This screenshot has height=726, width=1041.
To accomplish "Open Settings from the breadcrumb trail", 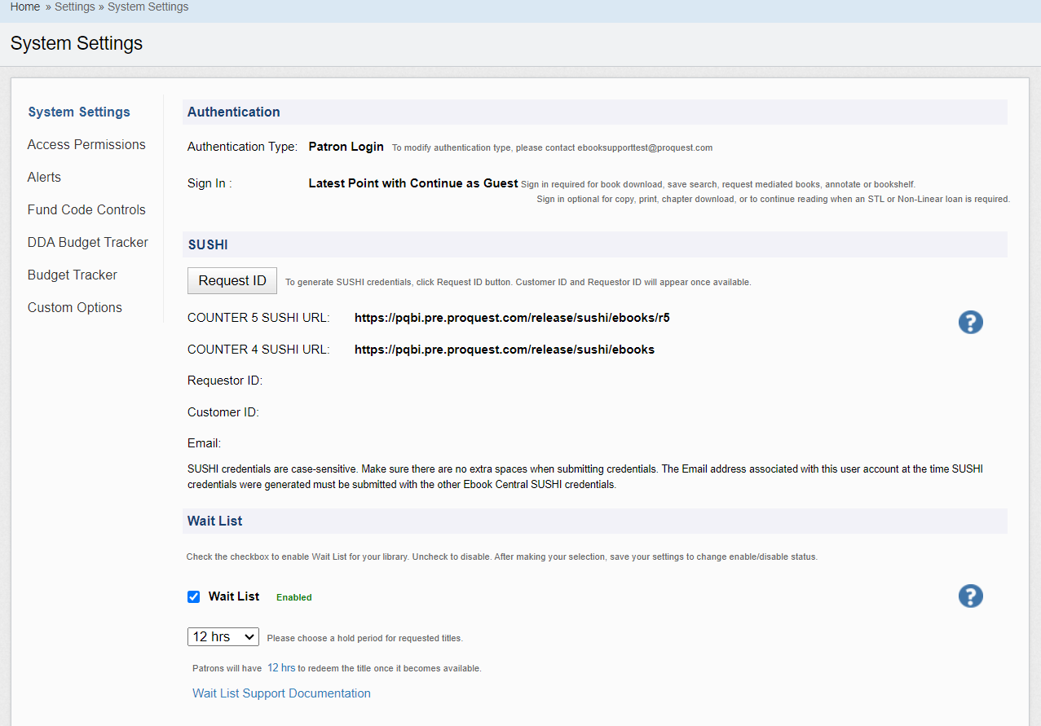I will click(x=74, y=7).
